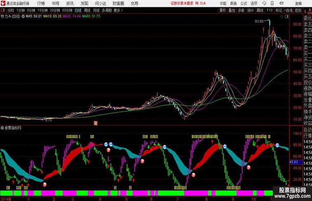Switch to 月线 monthly period
The height and width of the screenshot is (201, 312).
(x=96, y=10)
